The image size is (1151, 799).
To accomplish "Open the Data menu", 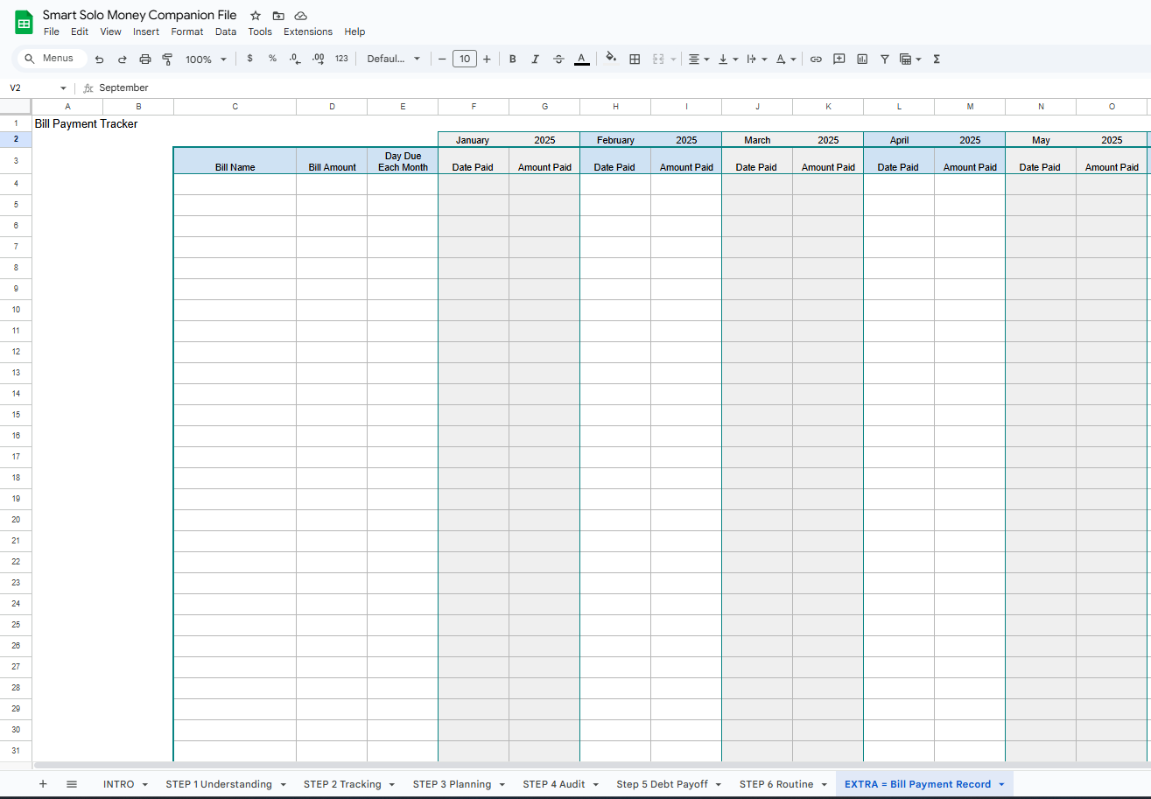I will [226, 32].
